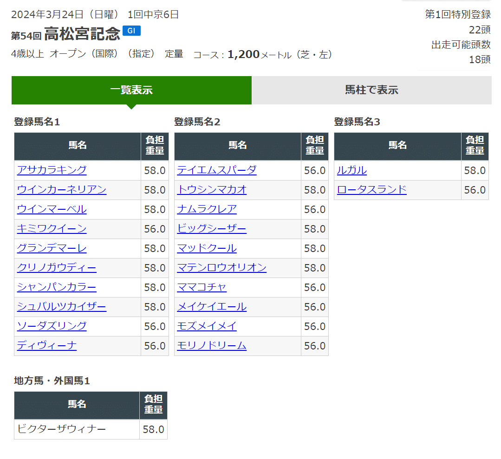Open the トウシンマカオ horse link
The image size is (501, 459).
click(212, 190)
